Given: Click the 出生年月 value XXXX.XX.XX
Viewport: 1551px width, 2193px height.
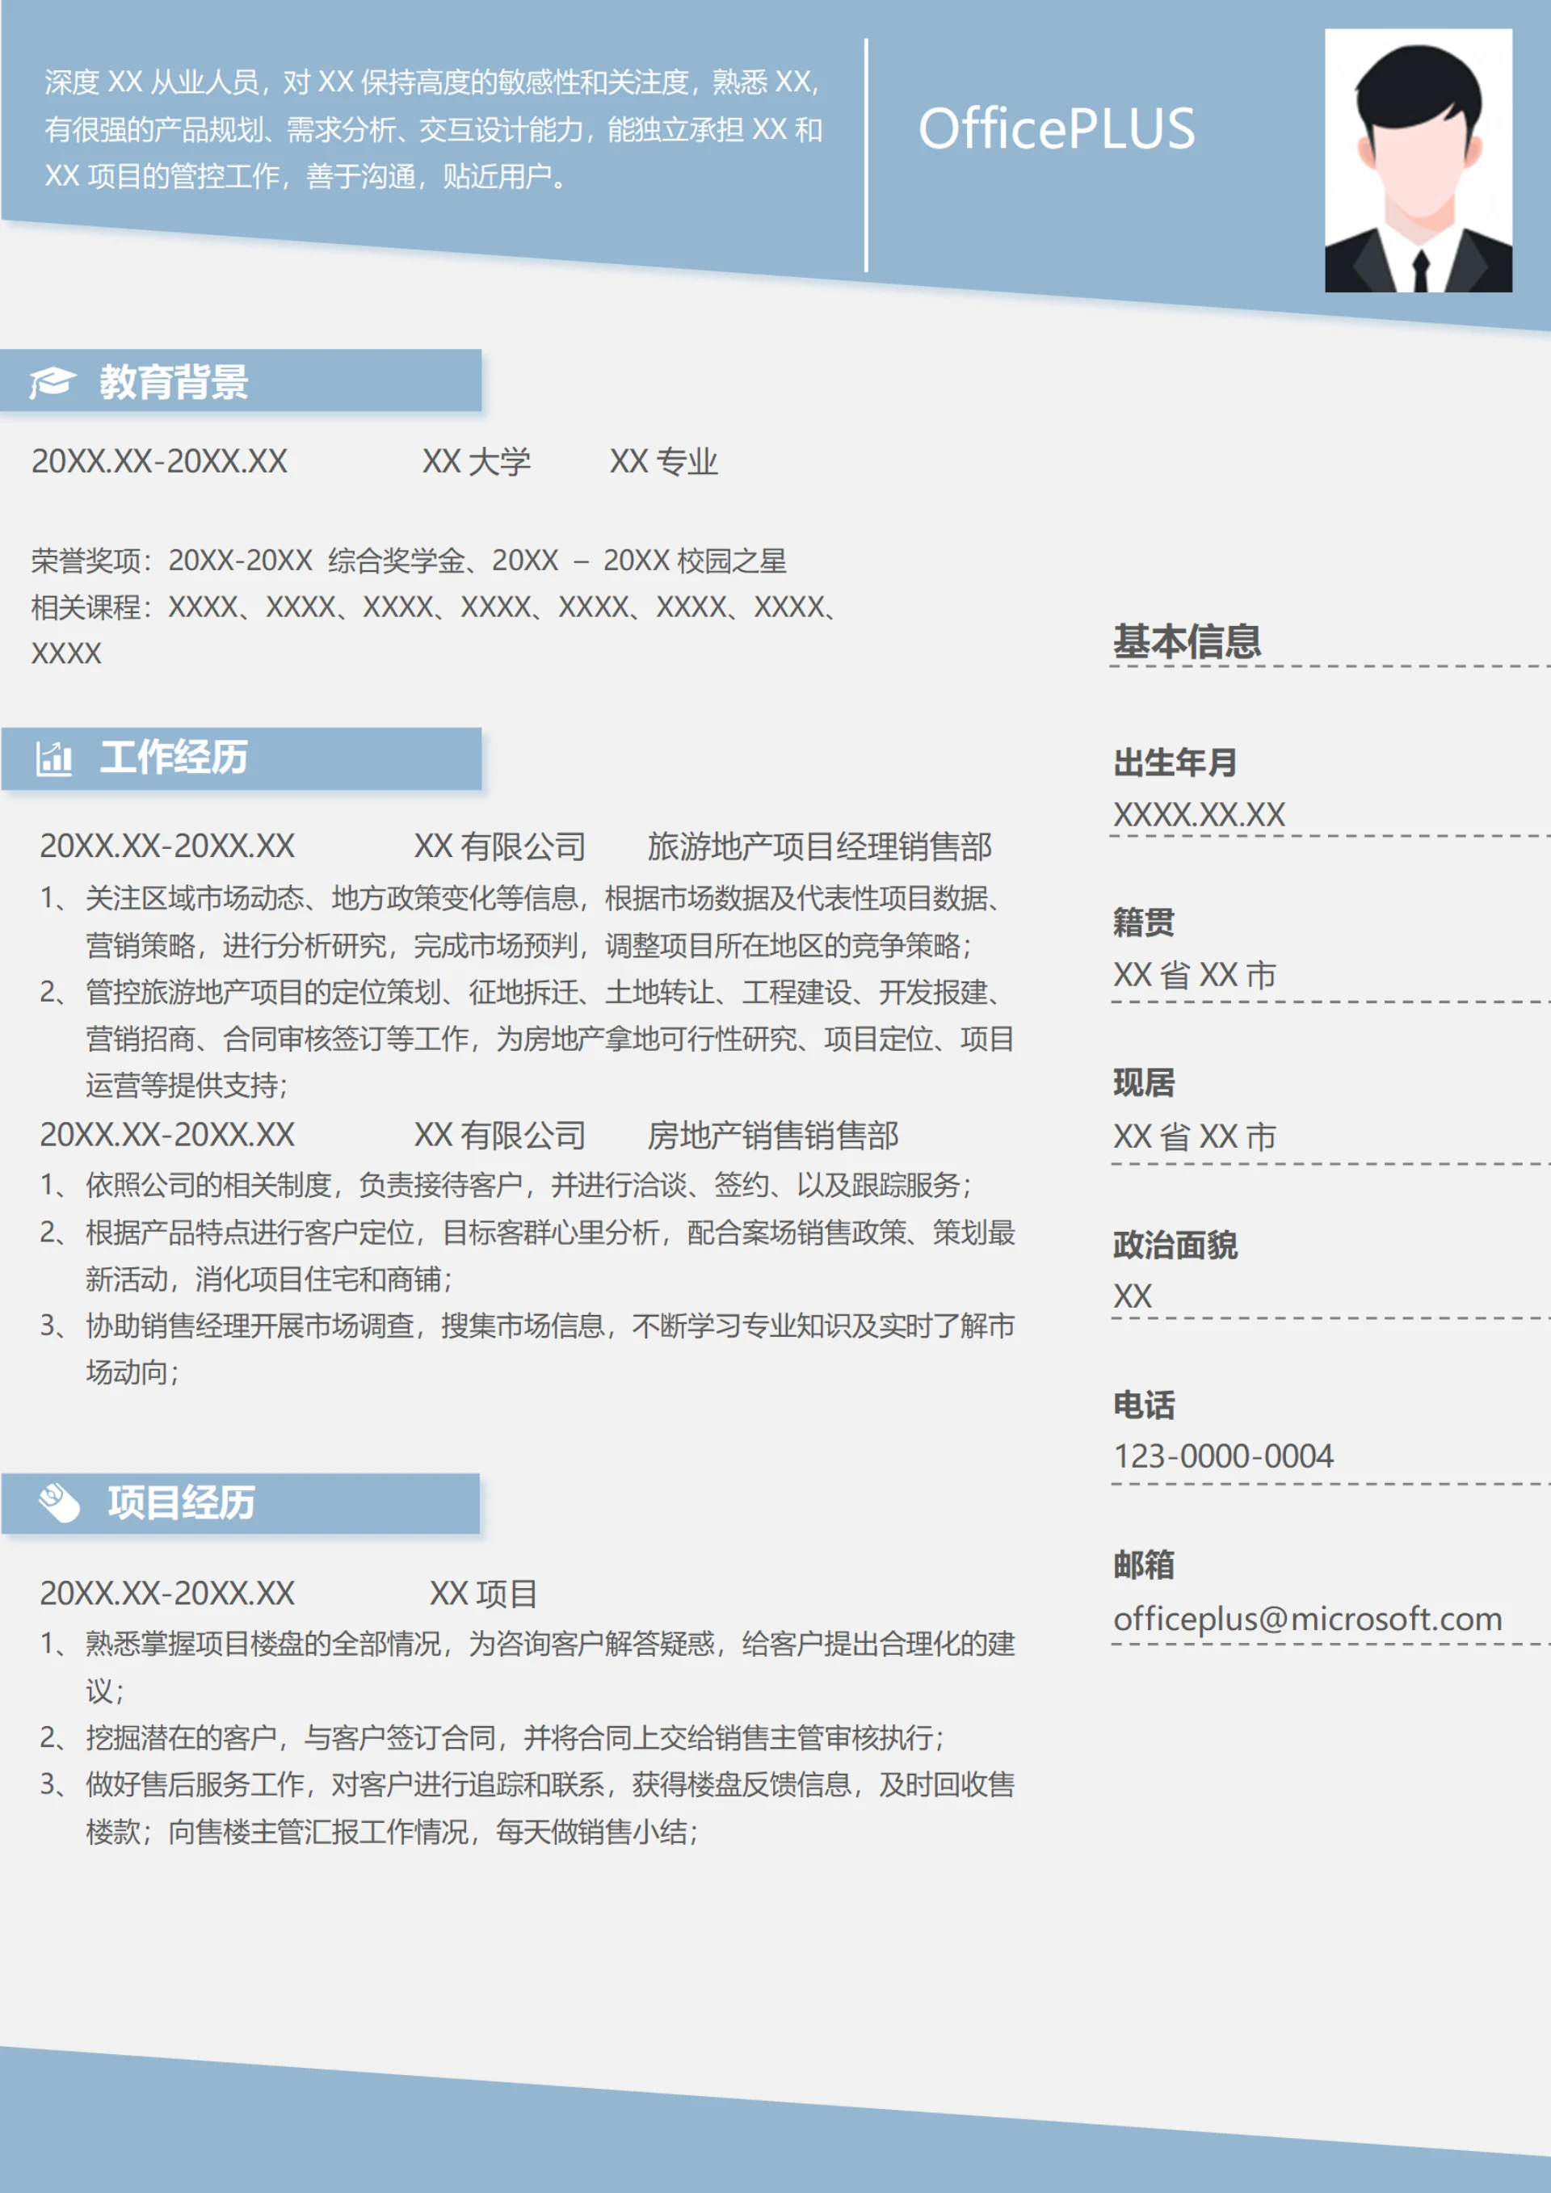Looking at the screenshot, I should [1199, 815].
